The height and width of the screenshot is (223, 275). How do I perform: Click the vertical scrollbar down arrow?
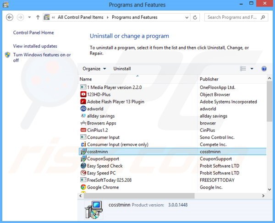[269, 190]
